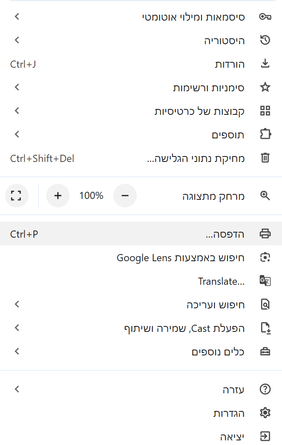Zoom out with the minus button
The image size is (282, 445).
pyautogui.click(x=125, y=196)
